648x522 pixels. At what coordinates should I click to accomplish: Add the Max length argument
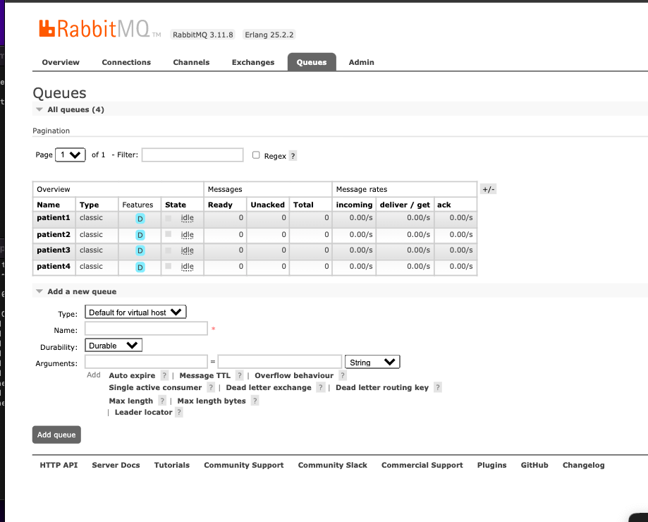pos(131,401)
